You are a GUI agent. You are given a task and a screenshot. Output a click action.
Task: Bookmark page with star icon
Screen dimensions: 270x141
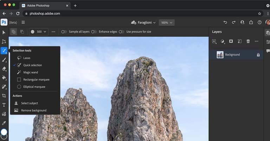point(259,14)
